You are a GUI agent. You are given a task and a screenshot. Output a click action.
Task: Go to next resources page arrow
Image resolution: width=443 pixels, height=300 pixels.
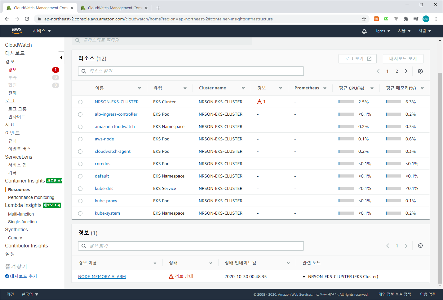[406, 71]
